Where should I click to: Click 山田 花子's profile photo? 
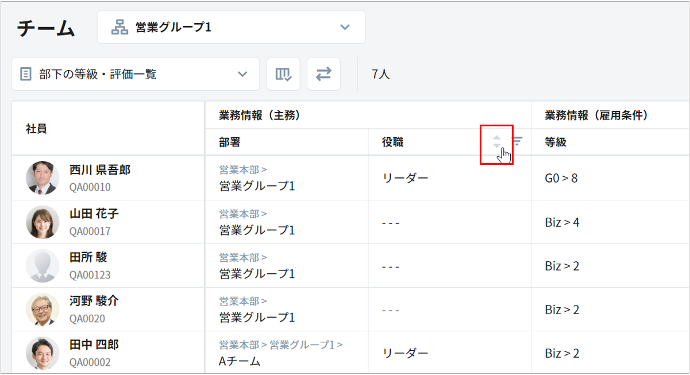(x=43, y=222)
